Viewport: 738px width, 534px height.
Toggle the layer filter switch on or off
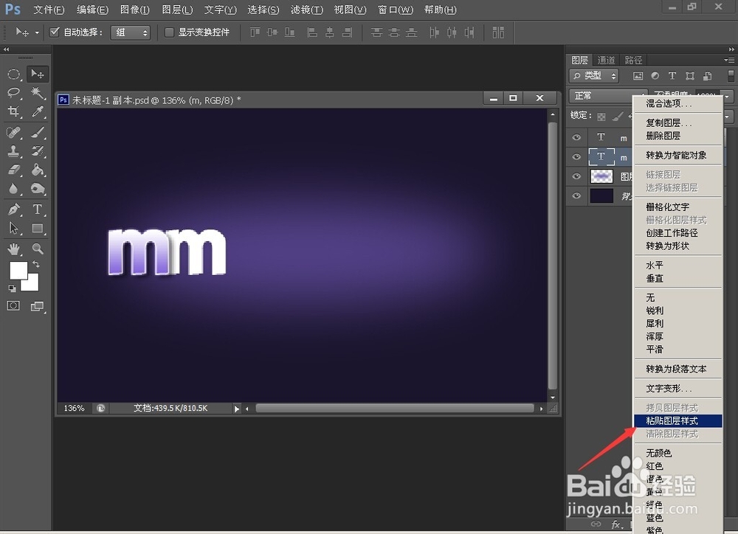click(x=731, y=76)
